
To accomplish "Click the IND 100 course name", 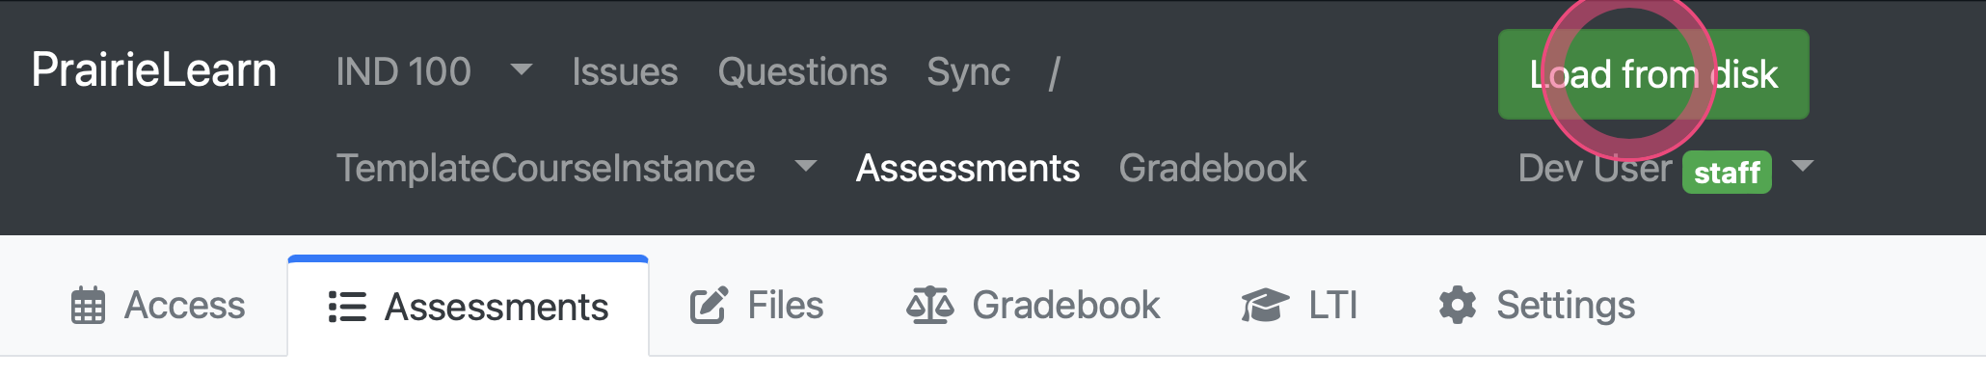I will (x=403, y=72).
